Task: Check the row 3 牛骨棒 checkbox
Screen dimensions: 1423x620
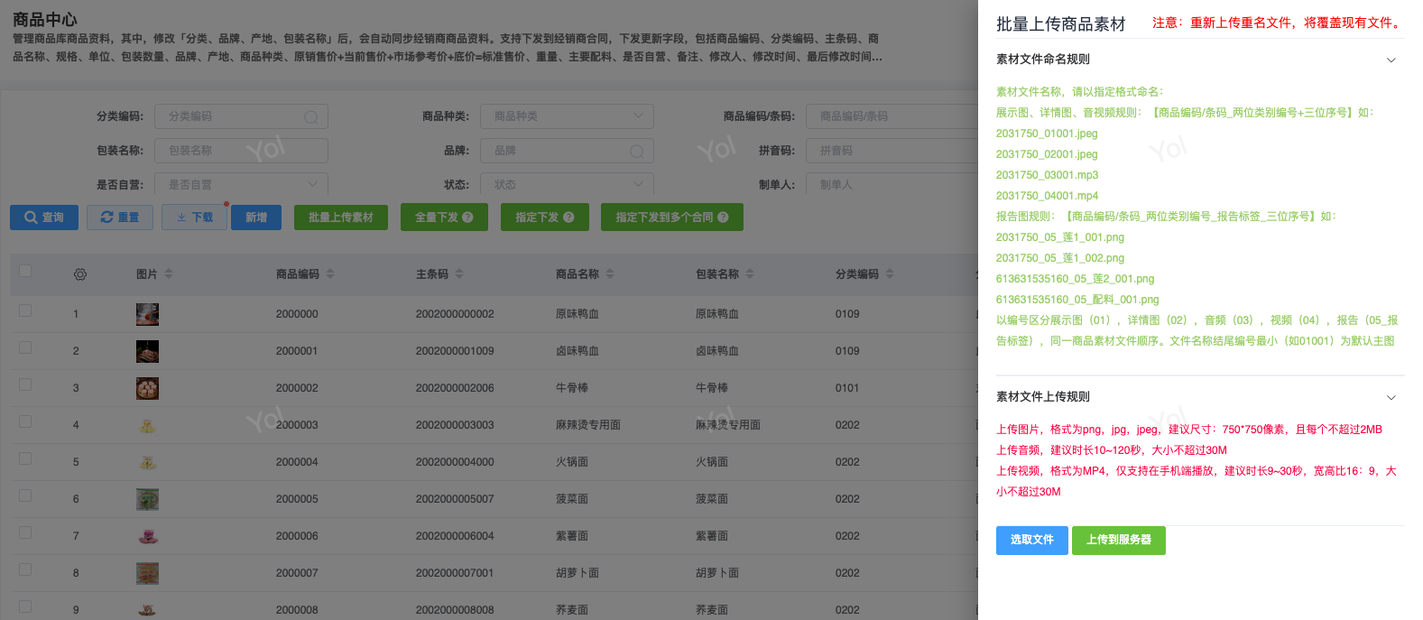Action: (25, 384)
